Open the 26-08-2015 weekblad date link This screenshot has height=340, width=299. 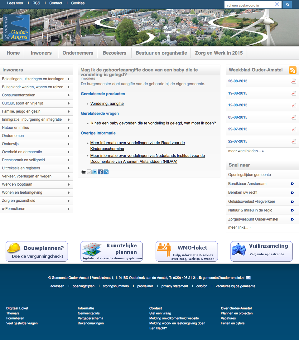coord(238,81)
